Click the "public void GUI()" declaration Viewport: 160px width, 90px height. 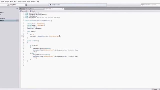33,41
